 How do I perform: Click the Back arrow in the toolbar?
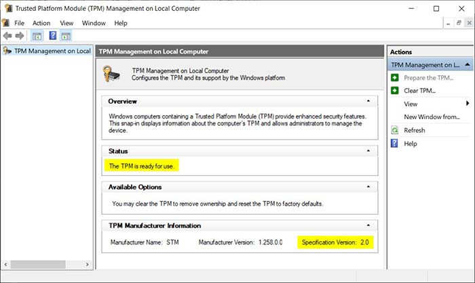7,36
